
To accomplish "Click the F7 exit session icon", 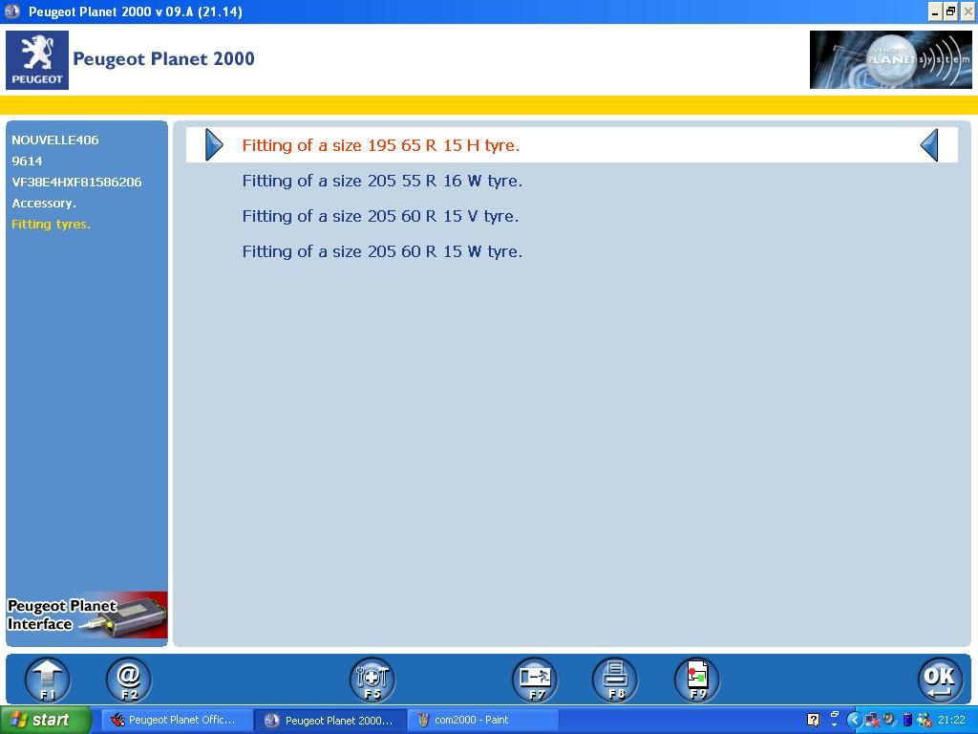I will (535, 680).
